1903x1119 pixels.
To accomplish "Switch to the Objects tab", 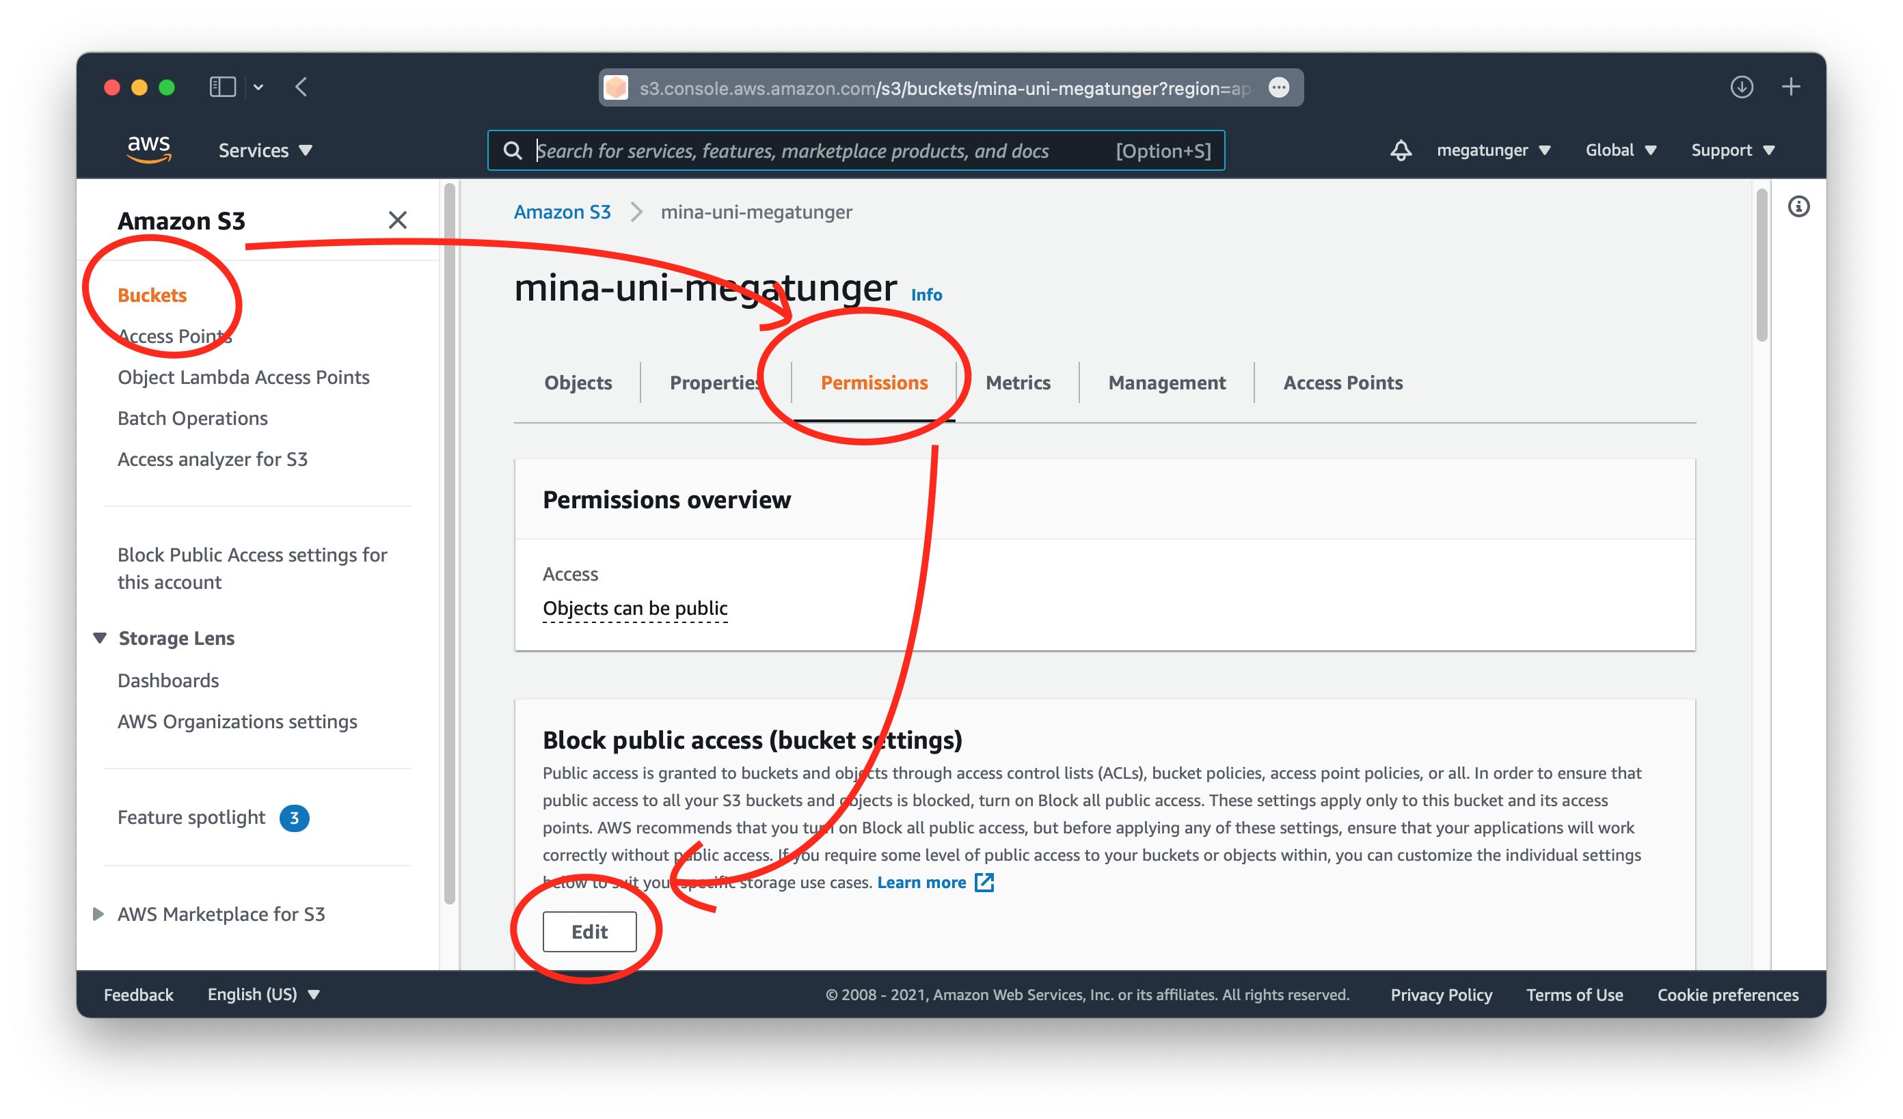I will pos(578,383).
